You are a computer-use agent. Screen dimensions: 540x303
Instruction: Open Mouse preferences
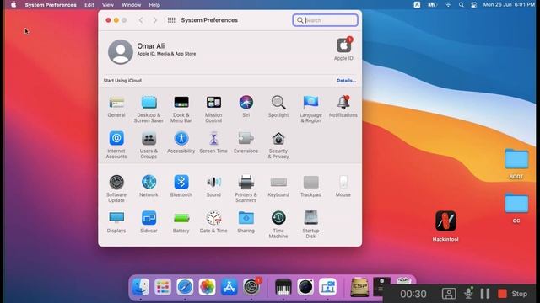(343, 186)
